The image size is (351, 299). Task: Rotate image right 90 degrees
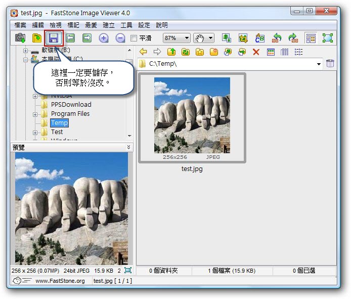click(x=293, y=38)
